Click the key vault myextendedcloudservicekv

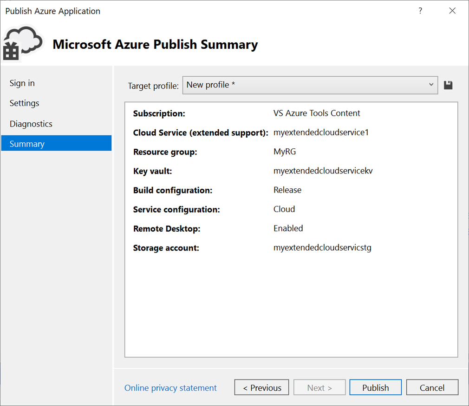point(322,171)
